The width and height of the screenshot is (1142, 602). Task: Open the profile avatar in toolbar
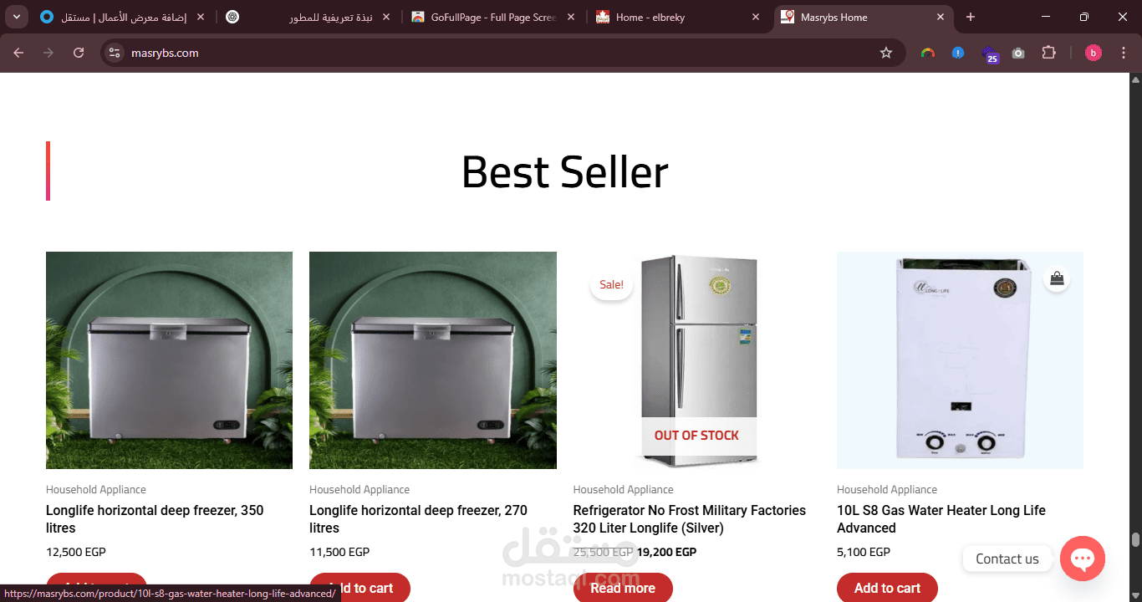point(1094,53)
